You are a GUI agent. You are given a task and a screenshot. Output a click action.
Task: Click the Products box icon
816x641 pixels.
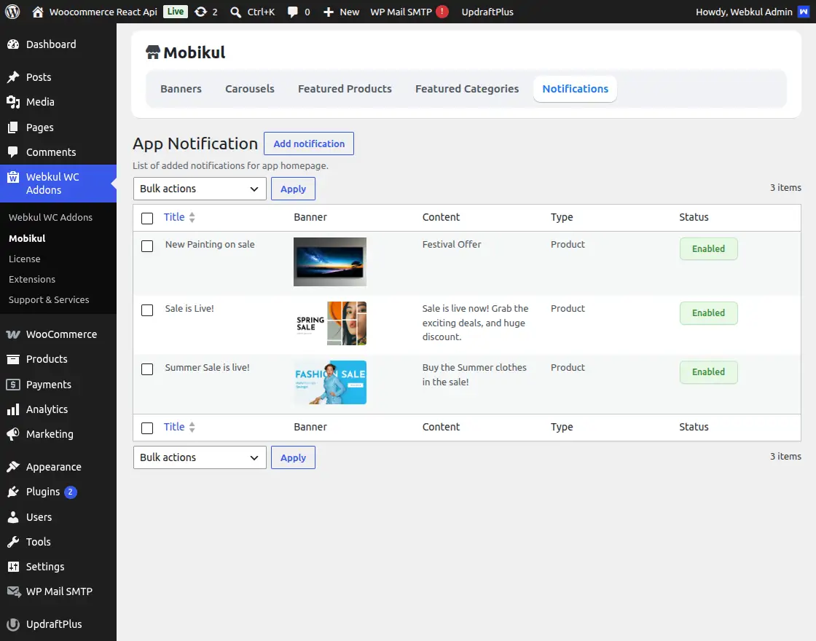[x=13, y=359]
